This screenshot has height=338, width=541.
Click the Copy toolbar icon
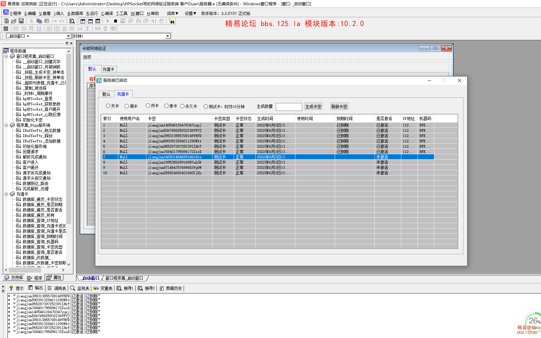[x=39, y=21]
